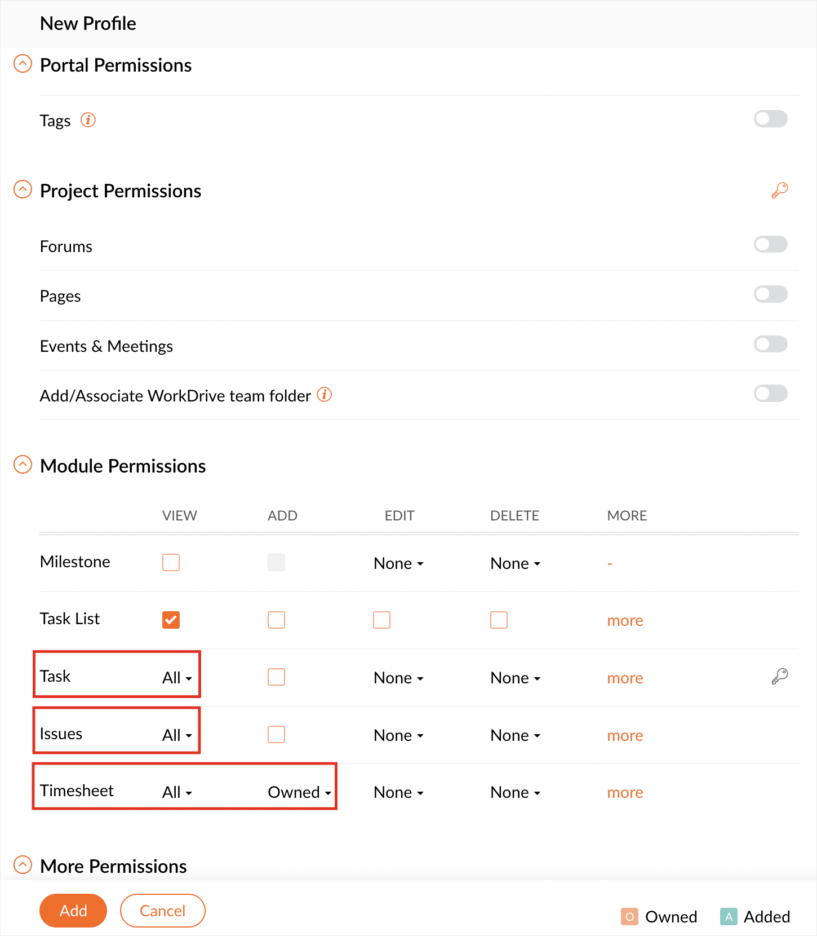The height and width of the screenshot is (936, 817).
Task: Click the key icon in the Task row
Action: pos(779,676)
